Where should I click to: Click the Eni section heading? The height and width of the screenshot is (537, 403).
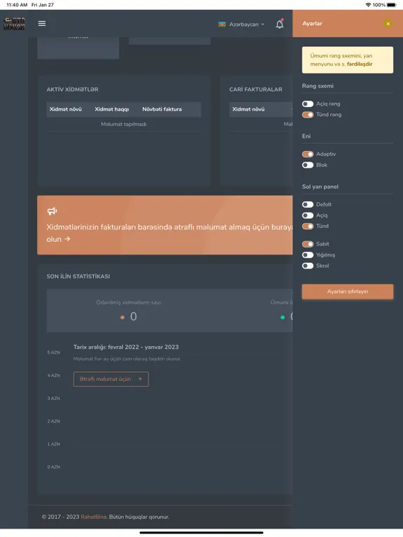(x=306, y=136)
